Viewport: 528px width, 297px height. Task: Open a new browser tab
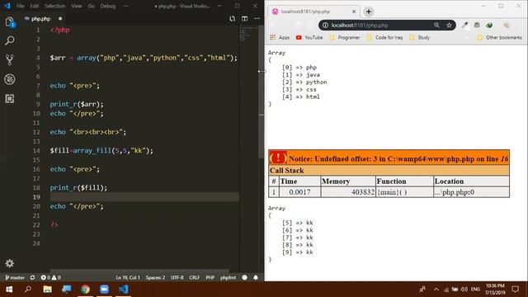coord(369,12)
